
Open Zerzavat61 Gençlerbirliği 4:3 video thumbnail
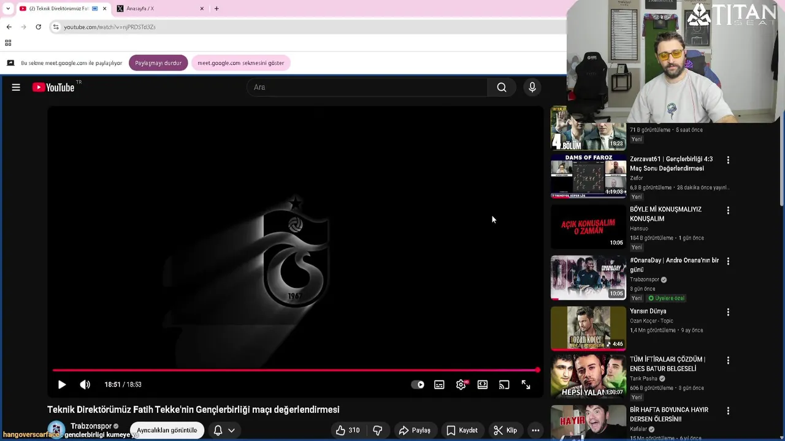588,176
